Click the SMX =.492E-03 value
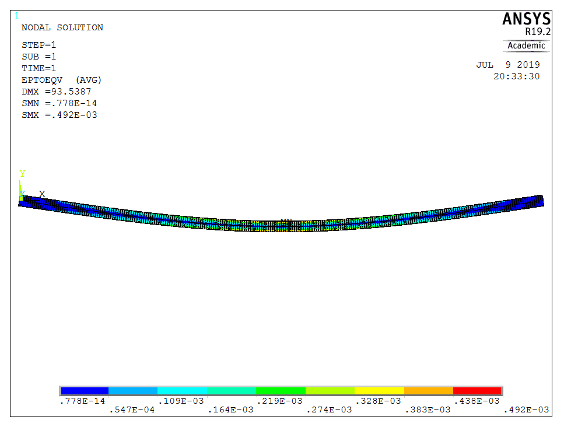Screen dimensions: 564x427 pos(59,115)
